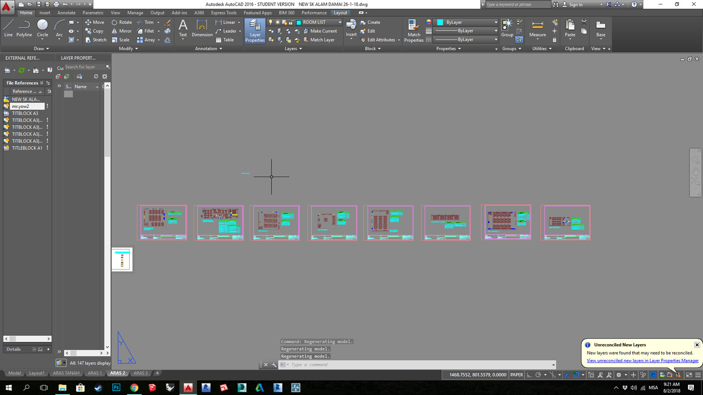This screenshot has height=395, width=703.
Task: Activate the Array tool
Action: [146, 40]
